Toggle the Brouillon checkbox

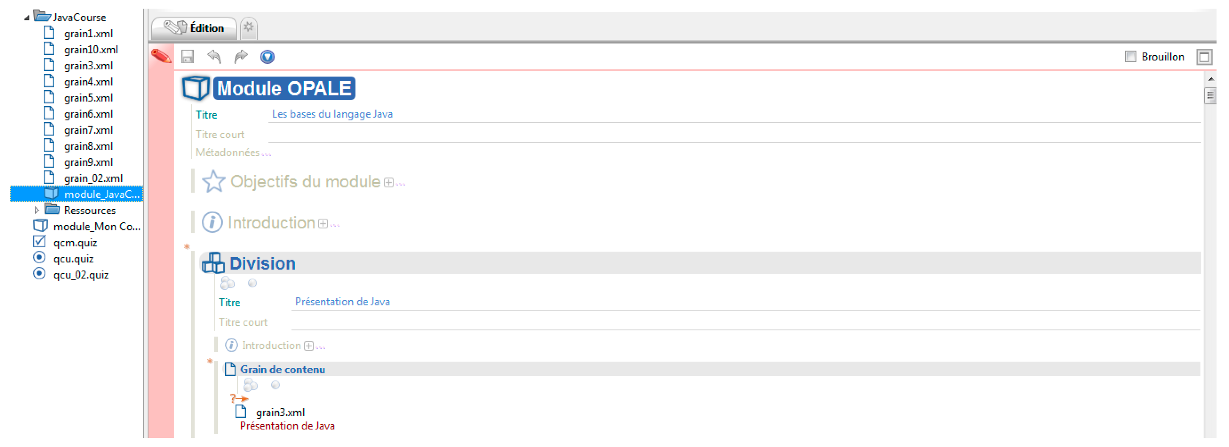pos(1130,57)
